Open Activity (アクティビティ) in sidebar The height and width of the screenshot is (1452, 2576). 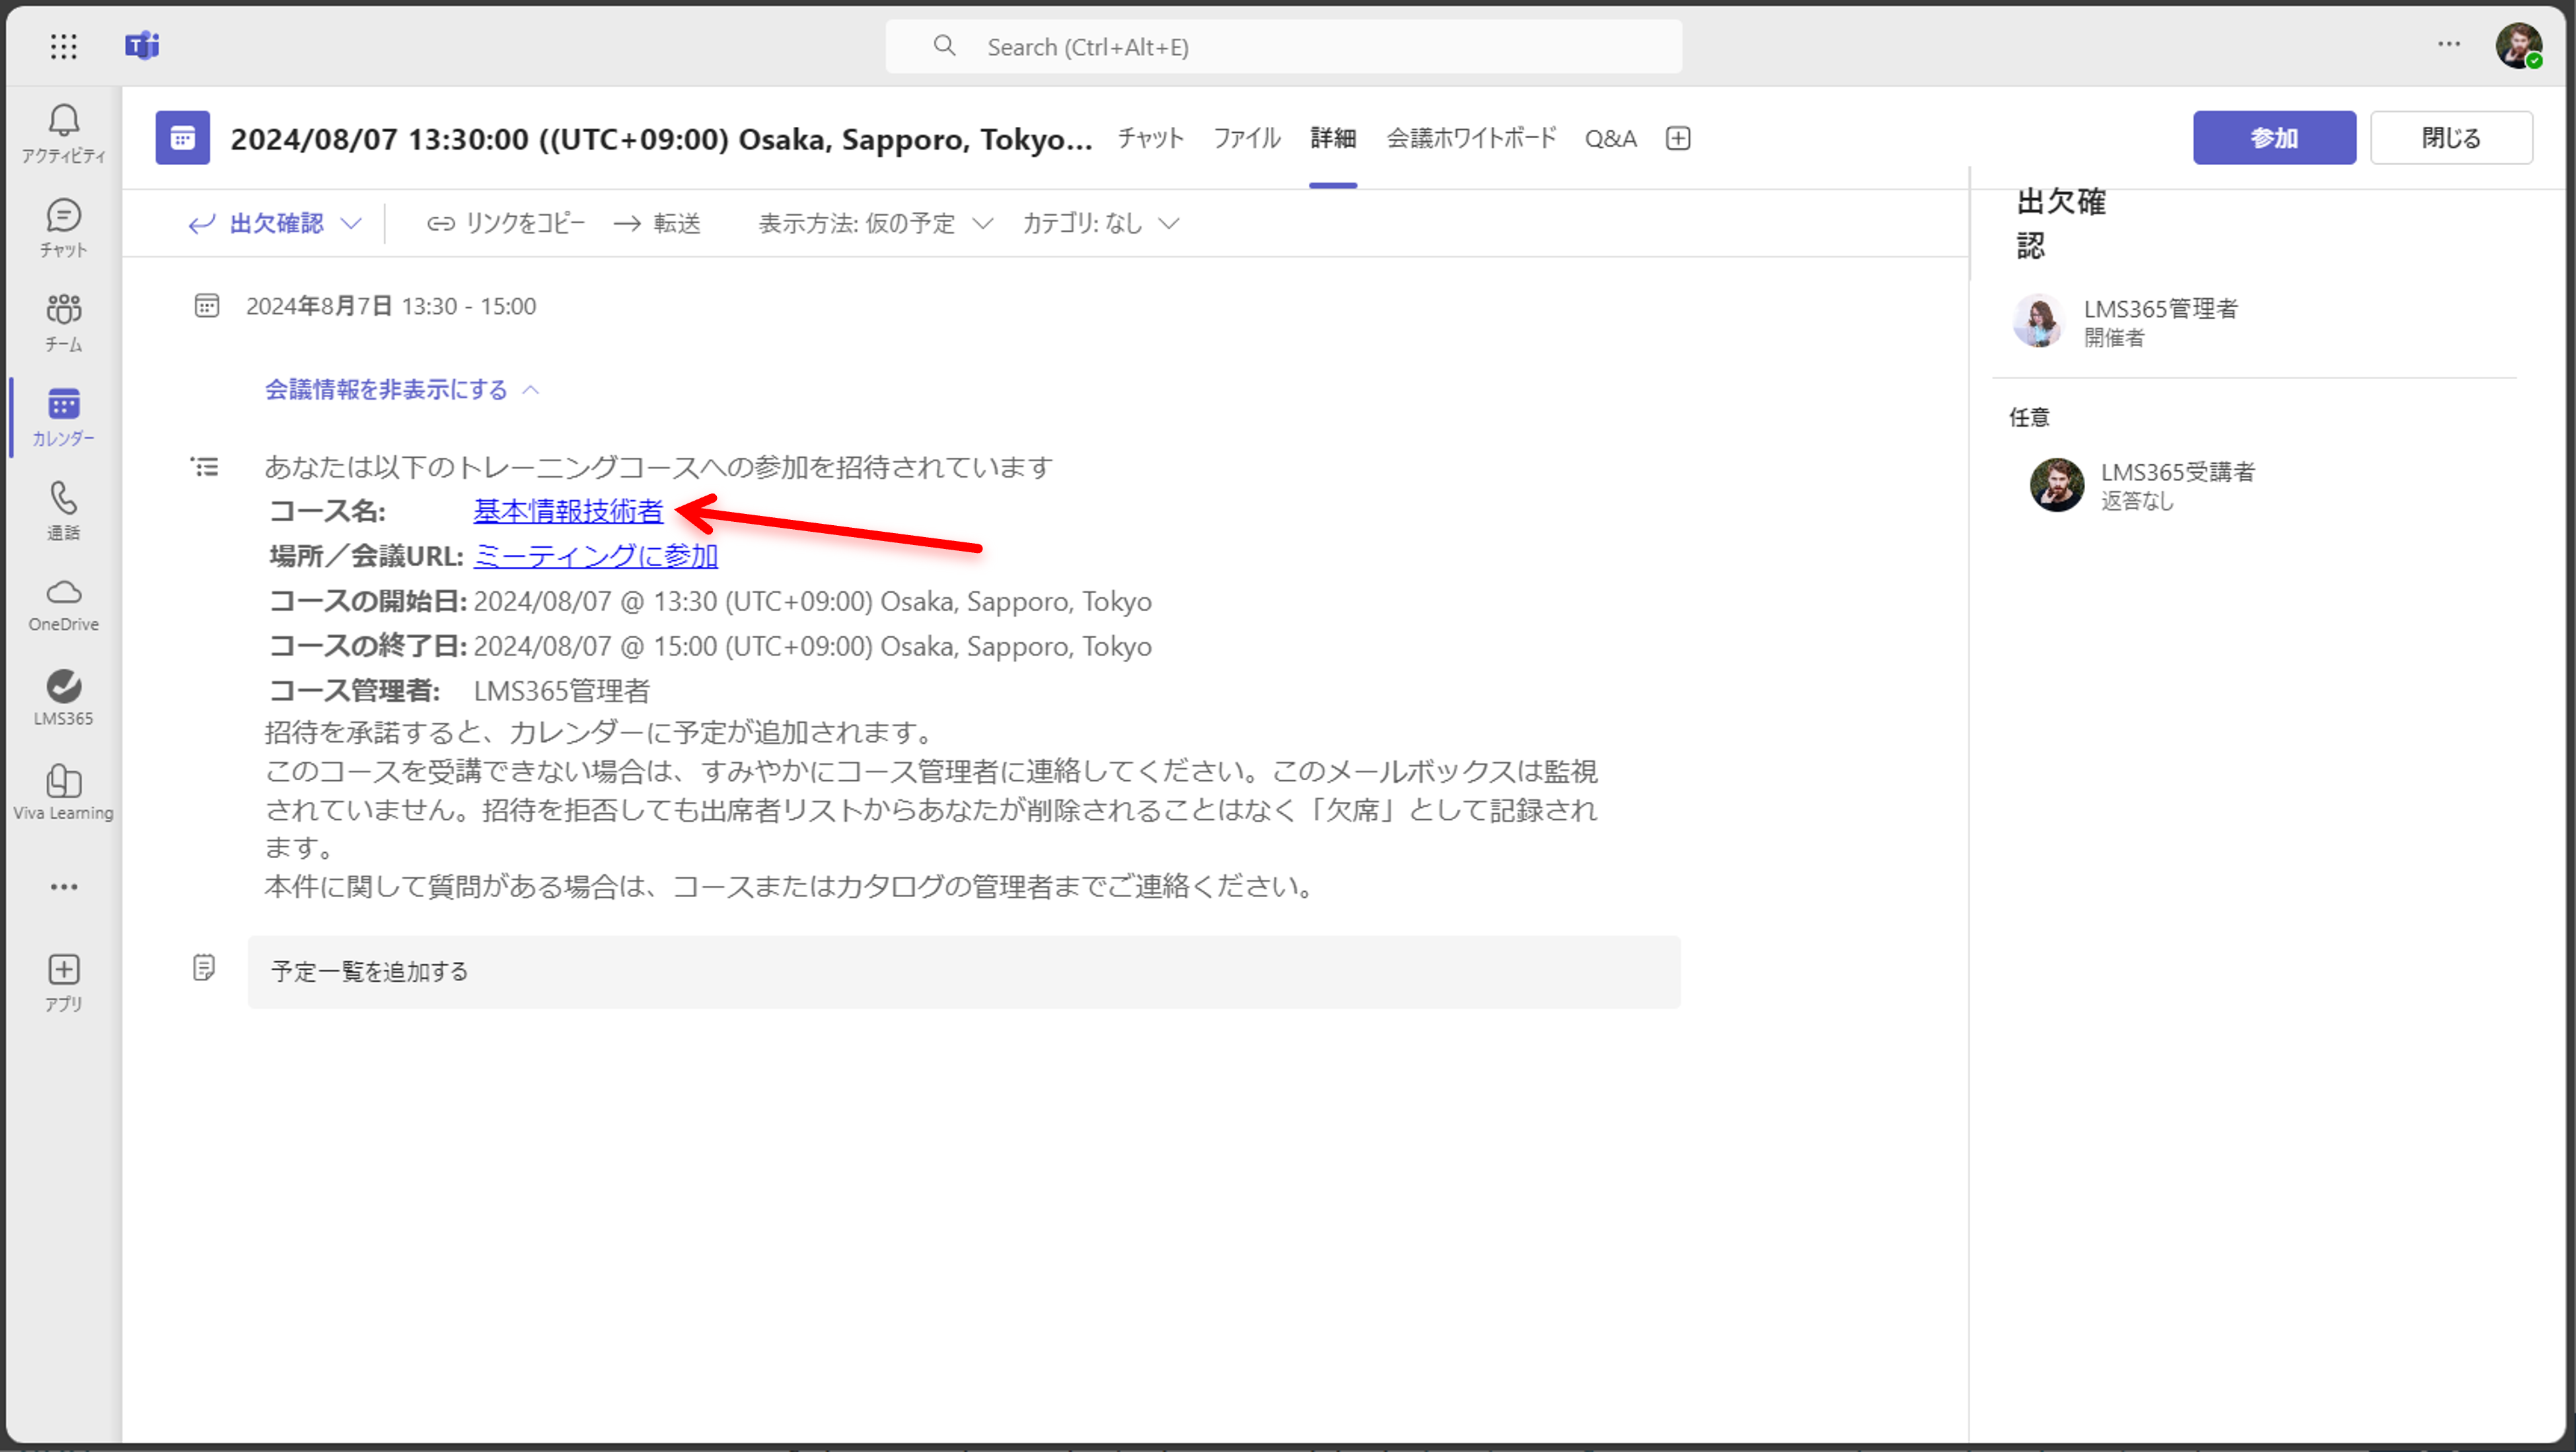pyautogui.click(x=64, y=134)
